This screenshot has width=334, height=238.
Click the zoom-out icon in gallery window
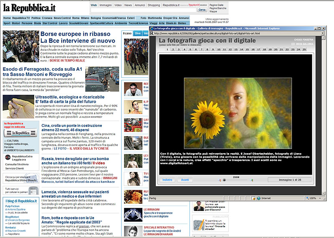[220, 180]
